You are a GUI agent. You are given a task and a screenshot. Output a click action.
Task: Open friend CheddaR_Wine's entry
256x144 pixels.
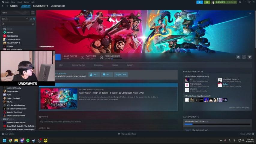pos(231,80)
